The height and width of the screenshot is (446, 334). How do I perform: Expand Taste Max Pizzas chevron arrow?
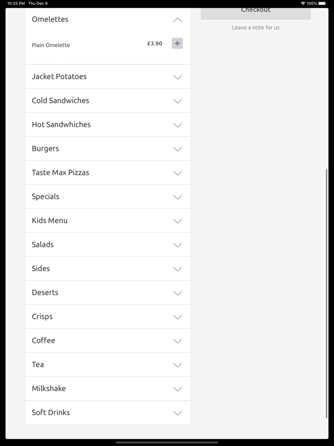click(177, 173)
